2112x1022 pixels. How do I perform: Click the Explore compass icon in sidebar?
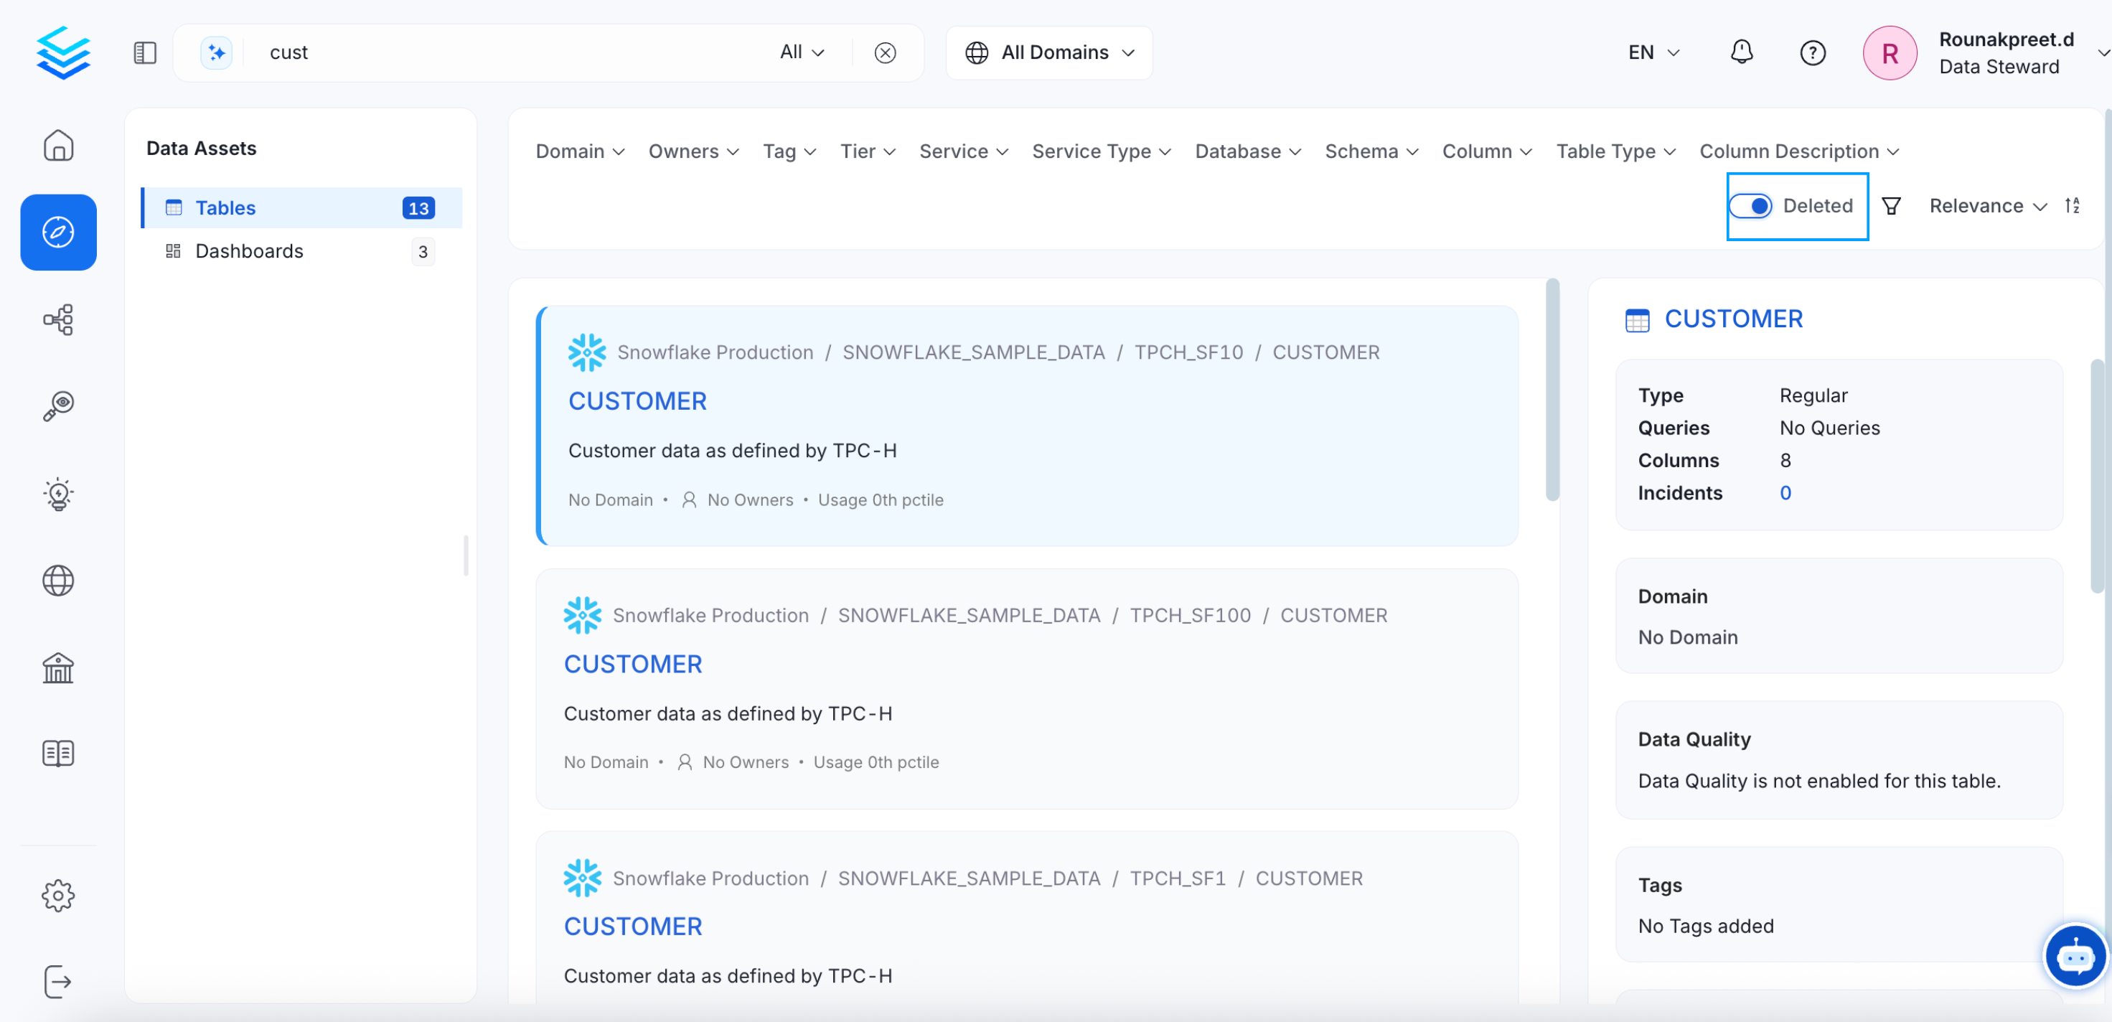[x=58, y=232]
